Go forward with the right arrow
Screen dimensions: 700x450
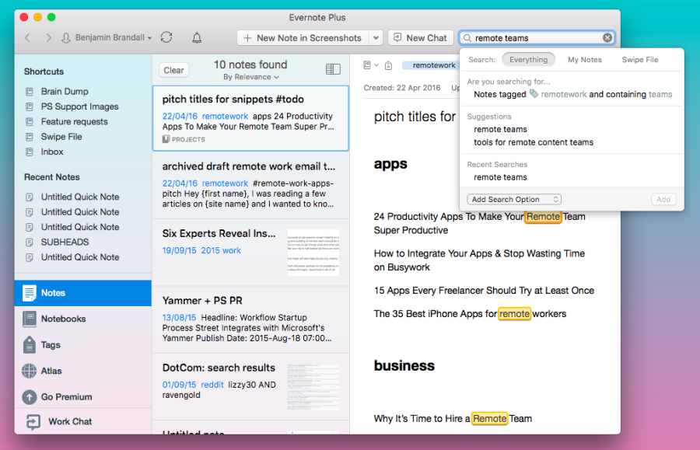48,38
